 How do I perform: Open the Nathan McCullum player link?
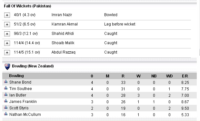click(x=25, y=115)
